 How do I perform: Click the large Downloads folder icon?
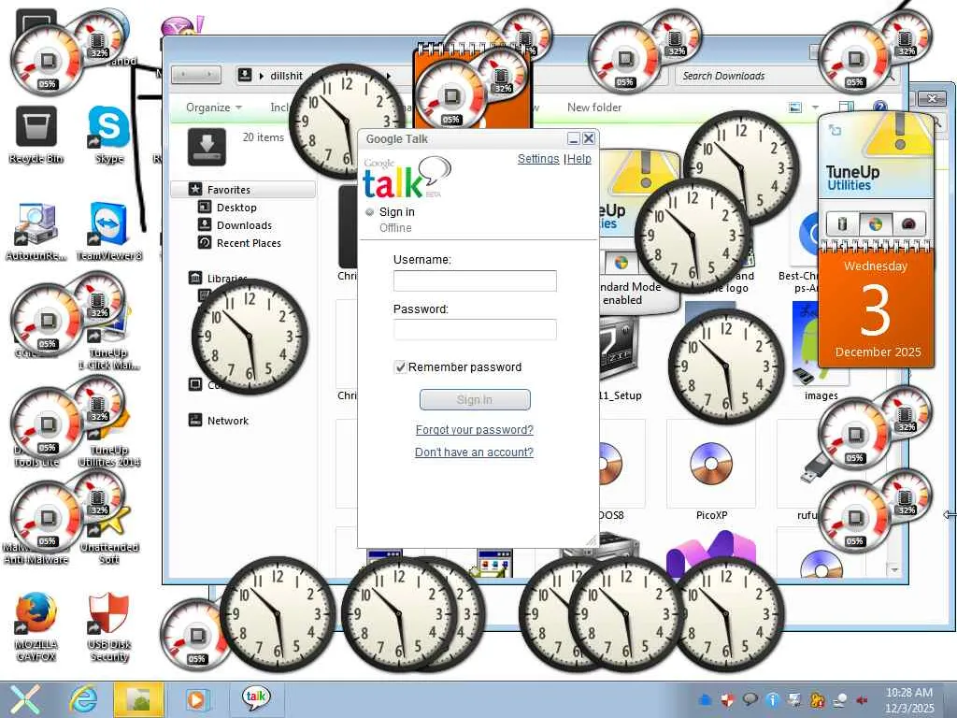(207, 147)
